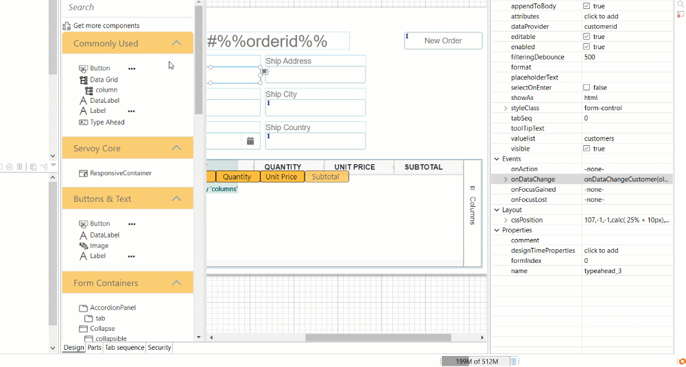
Task: Click the New Order button on form
Action: 442,40
